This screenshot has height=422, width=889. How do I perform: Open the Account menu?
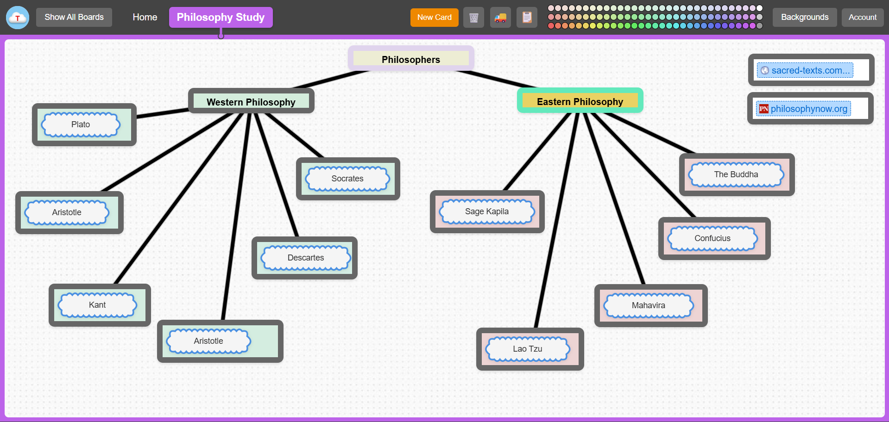(862, 18)
